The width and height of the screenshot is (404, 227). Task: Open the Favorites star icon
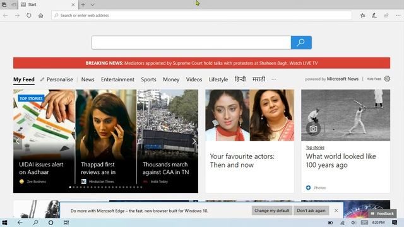click(363, 15)
